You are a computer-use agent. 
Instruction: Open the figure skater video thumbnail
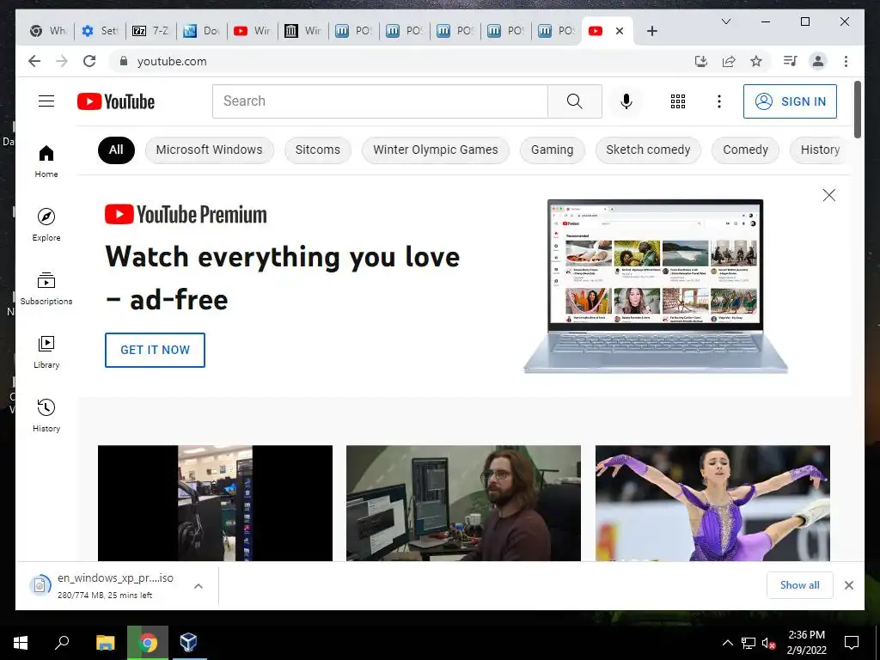click(712, 503)
